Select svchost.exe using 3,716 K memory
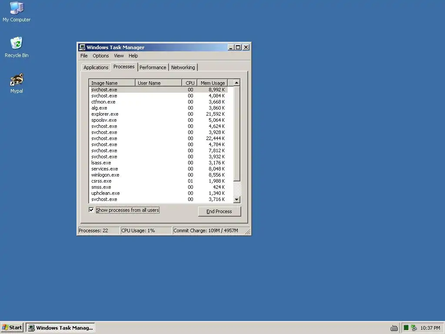445x334 pixels. point(158,199)
